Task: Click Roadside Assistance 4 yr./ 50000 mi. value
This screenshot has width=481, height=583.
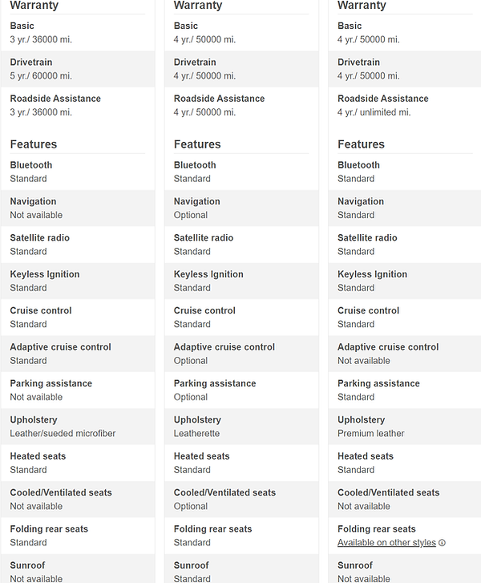Action: point(204,112)
